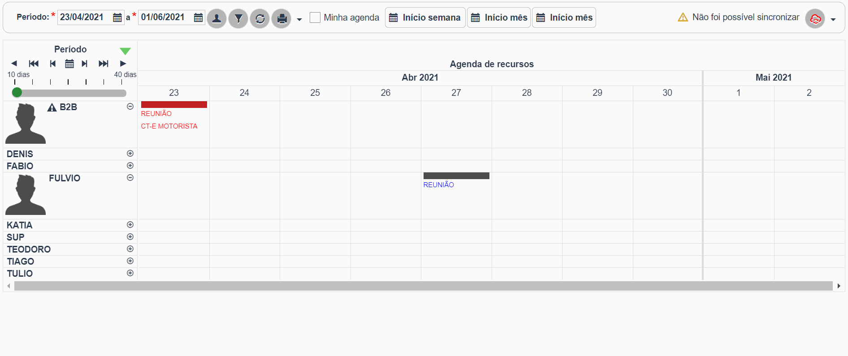Click the red cloud sync button
Image resolution: width=848 pixels, height=356 pixels.
[815, 19]
